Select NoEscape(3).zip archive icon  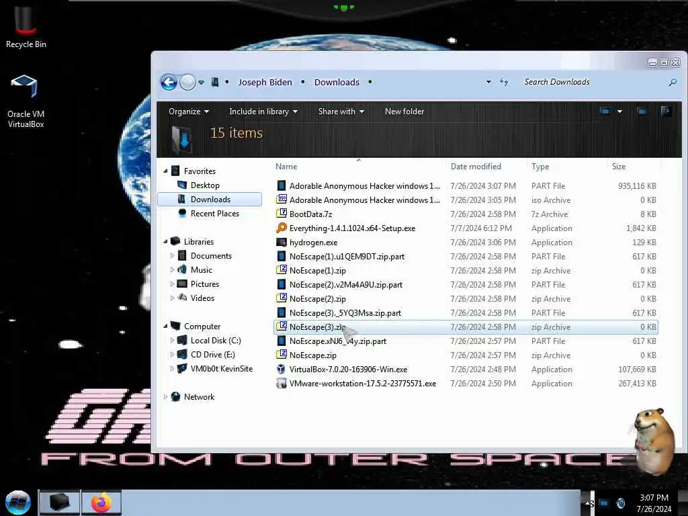(x=282, y=327)
